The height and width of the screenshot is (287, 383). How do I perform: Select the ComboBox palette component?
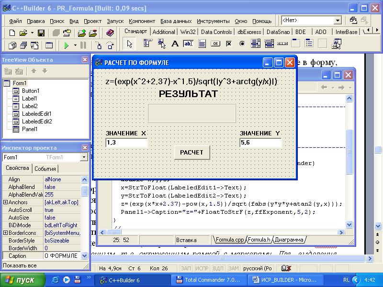(269, 44)
